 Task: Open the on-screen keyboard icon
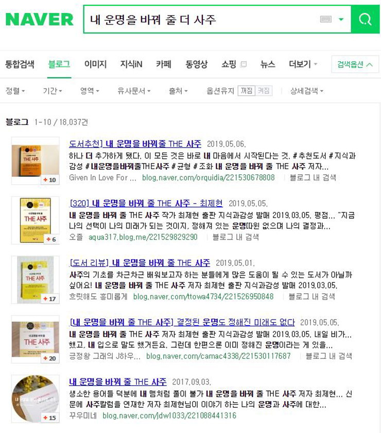[325, 20]
